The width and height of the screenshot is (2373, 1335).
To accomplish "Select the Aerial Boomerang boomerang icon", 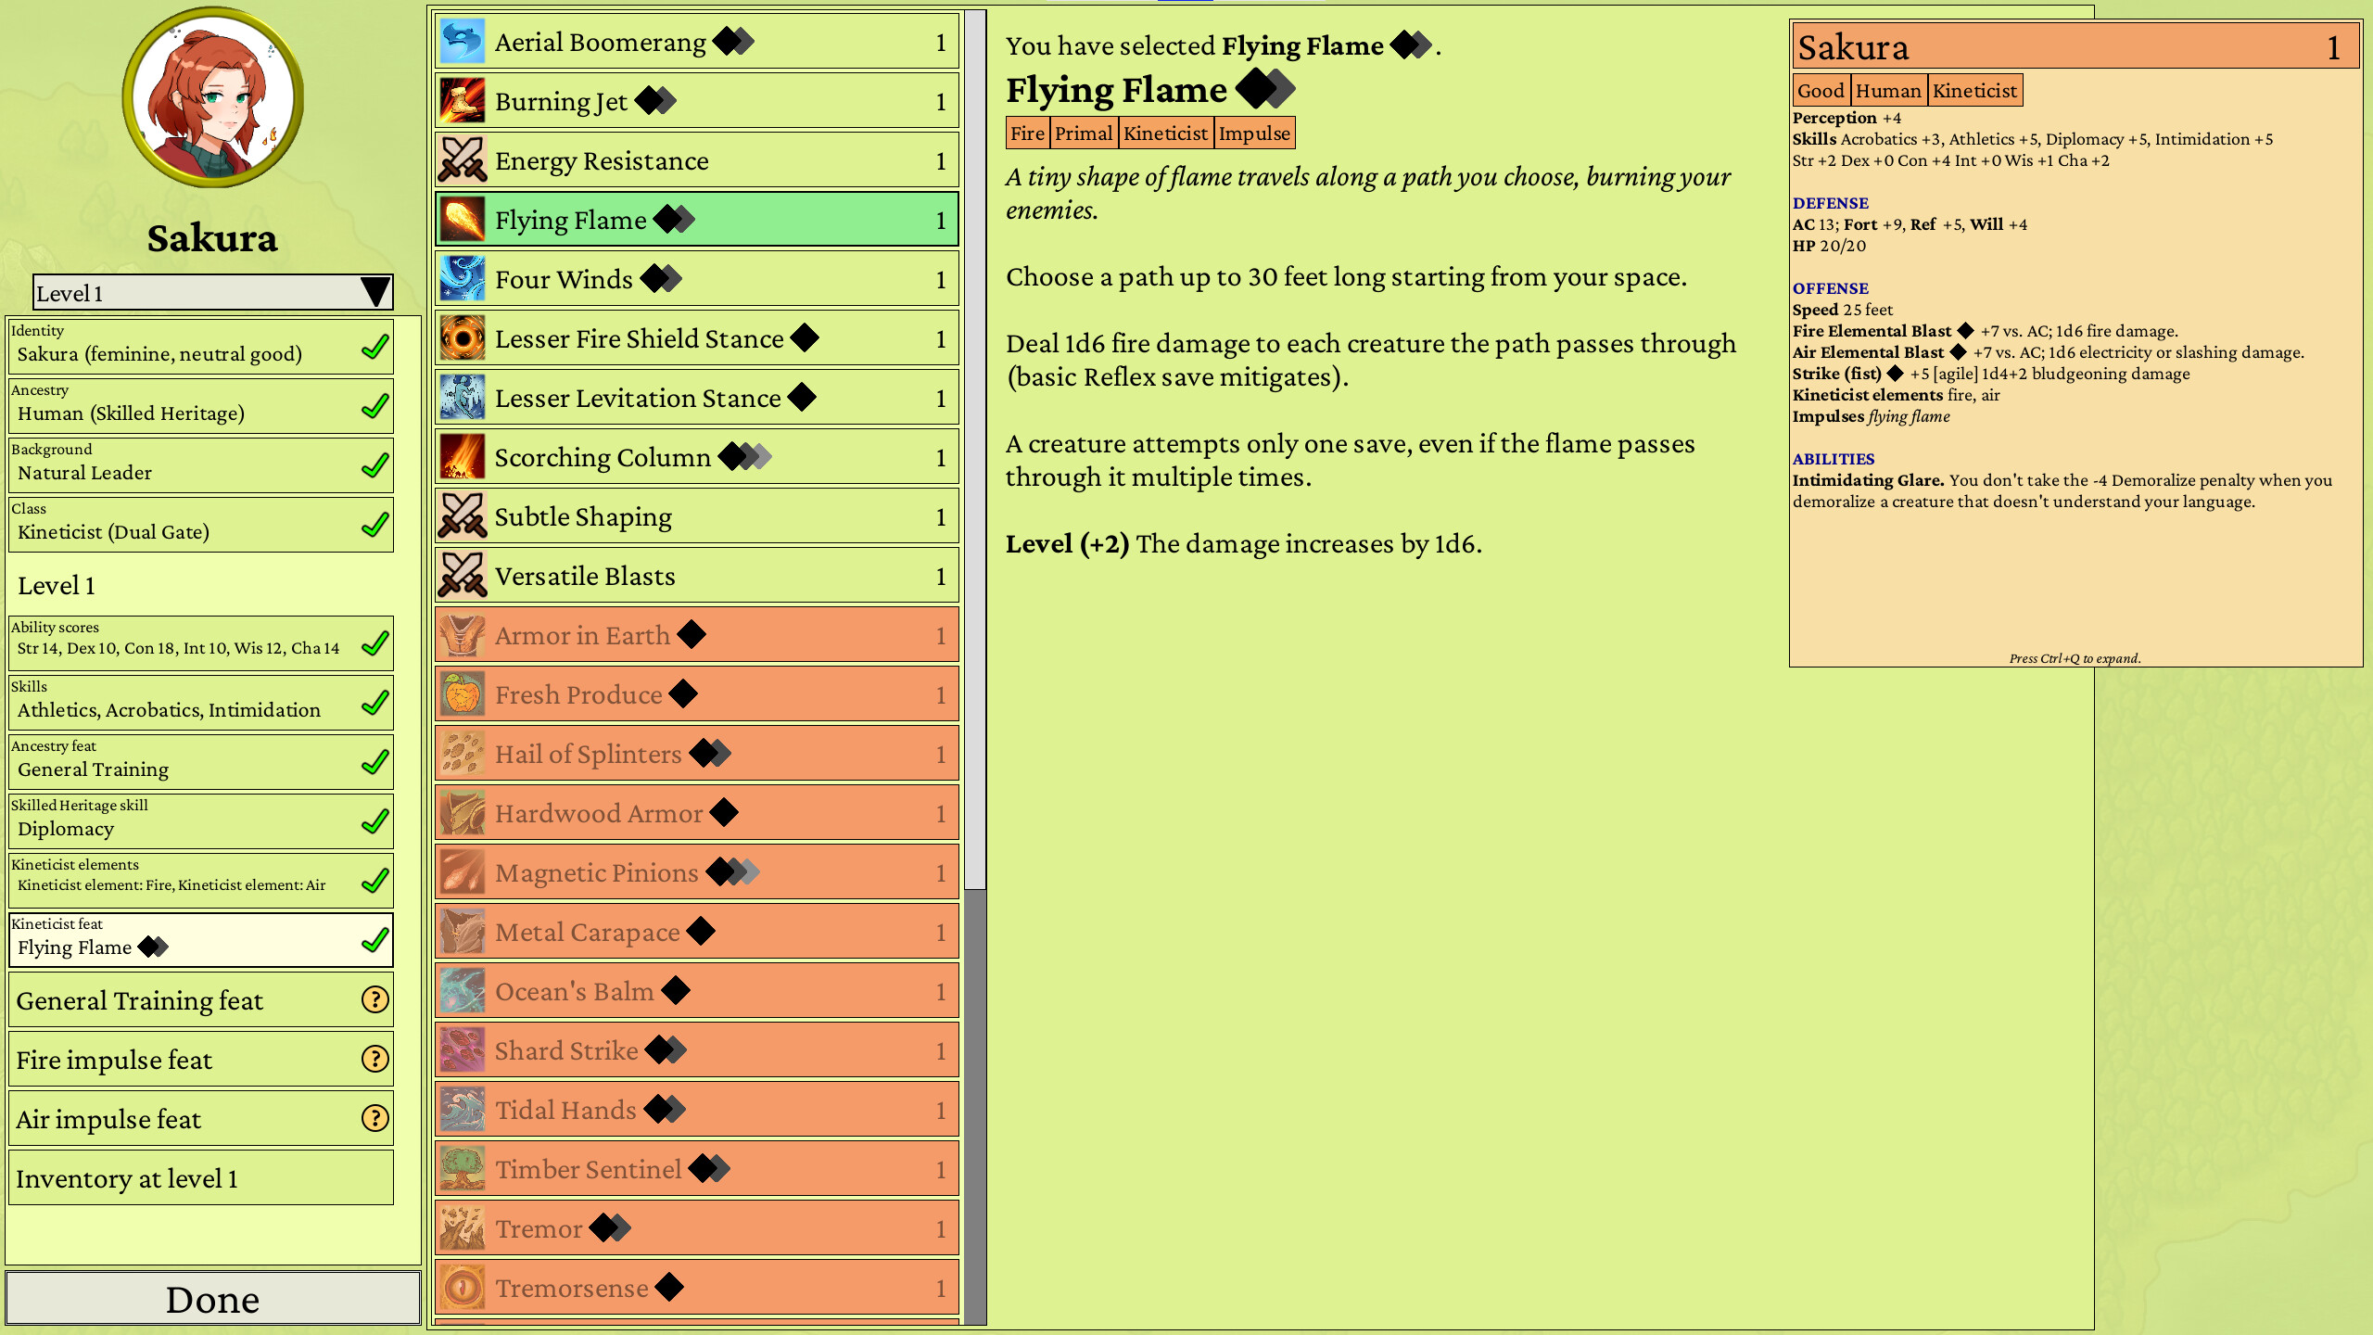I will (463, 41).
